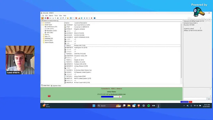Collapse the Node Types tree node
This screenshot has width=213, height=120.
42,25
